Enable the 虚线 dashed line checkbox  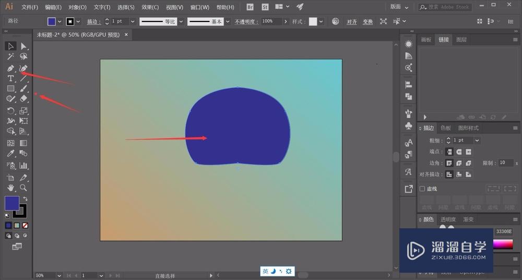point(422,189)
